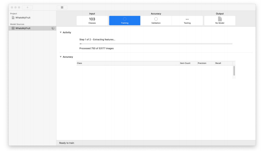Image resolution: width=261 pixels, height=151 pixels.
Task: Select the WhatsMyFruit ML model source icon
Action: pyautogui.click(x=13, y=28)
